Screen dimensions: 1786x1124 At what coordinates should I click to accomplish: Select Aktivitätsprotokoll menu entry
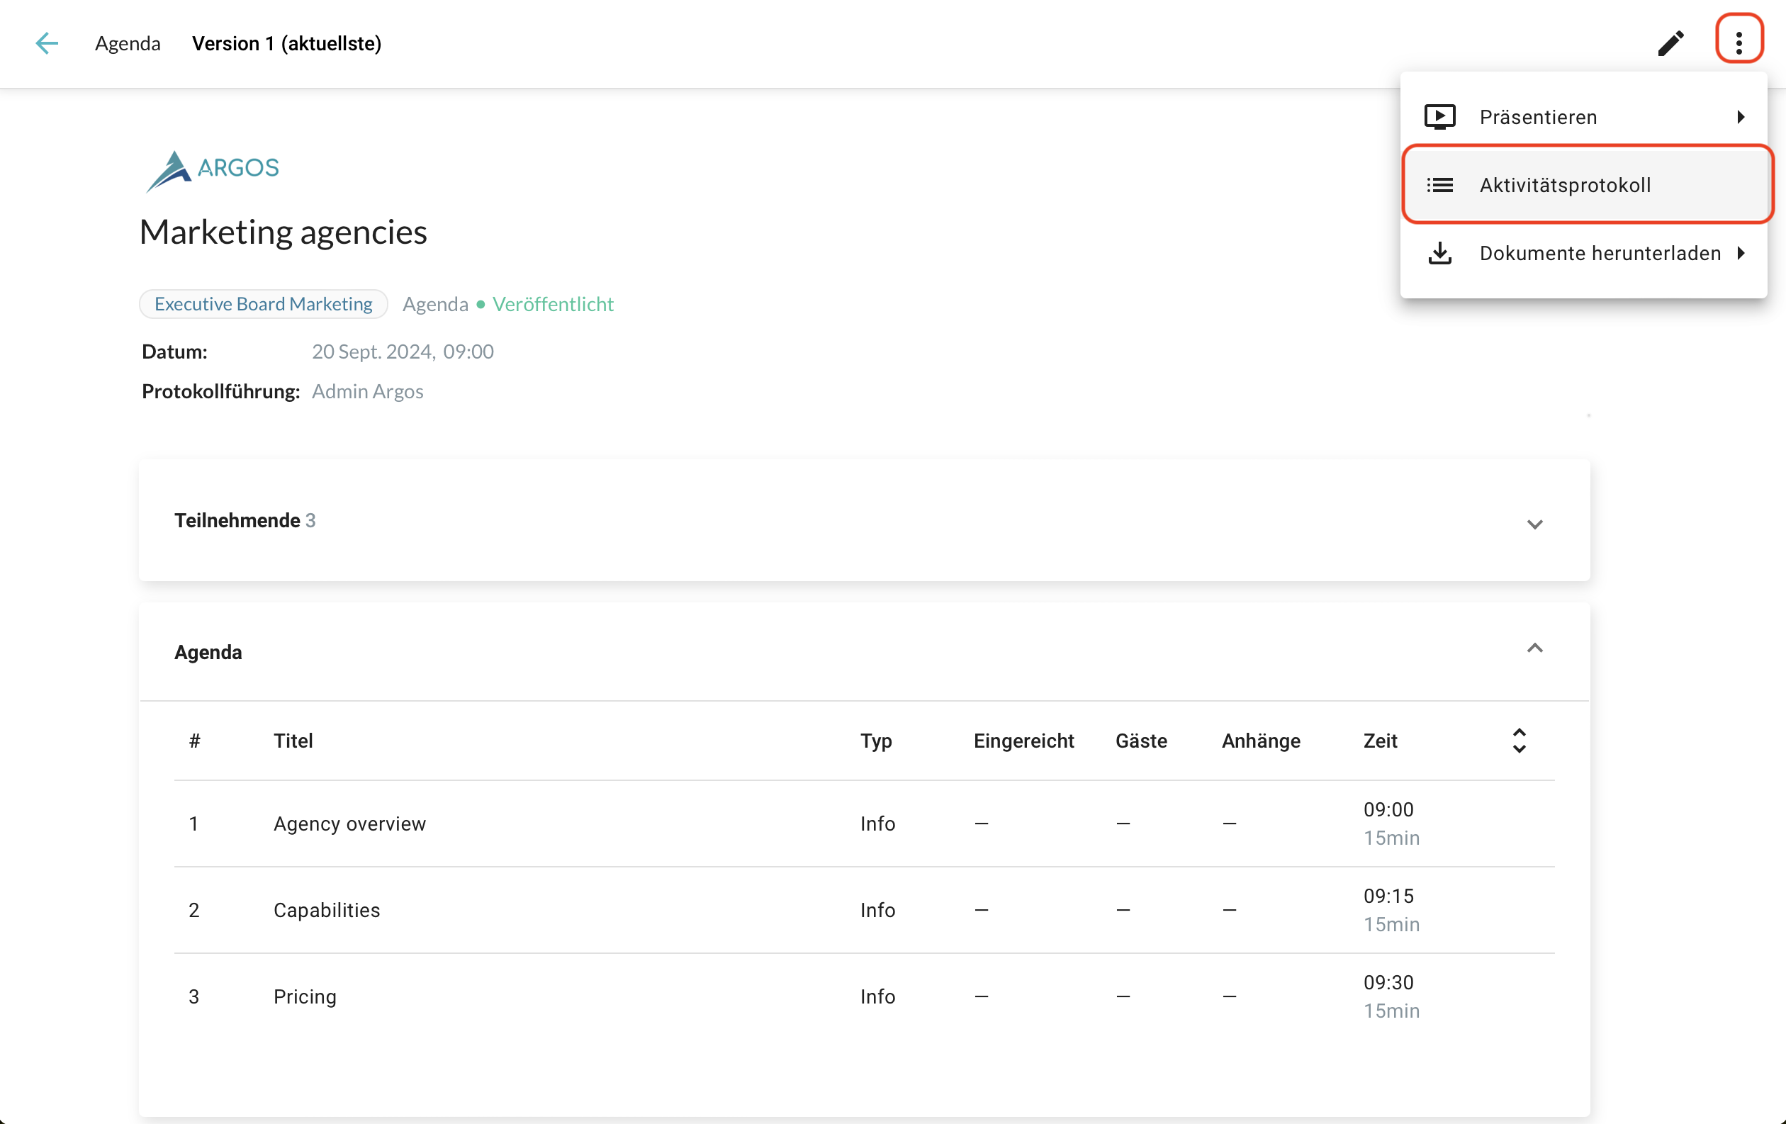click(x=1564, y=184)
